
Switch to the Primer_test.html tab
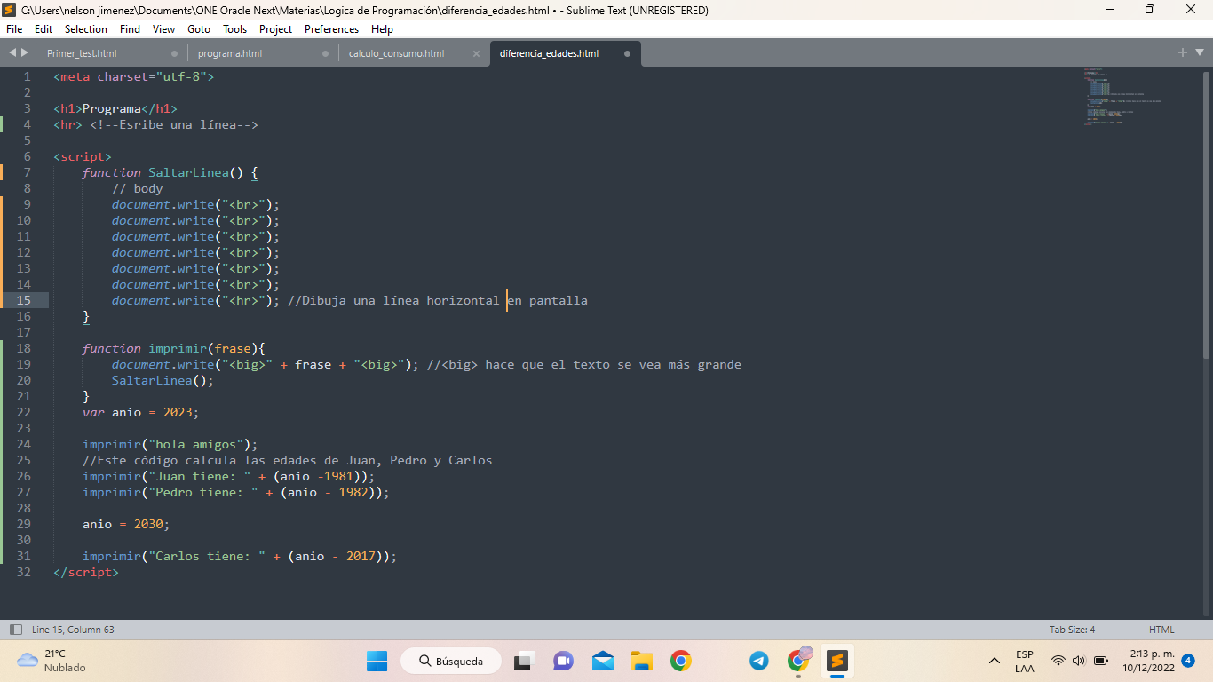82,53
